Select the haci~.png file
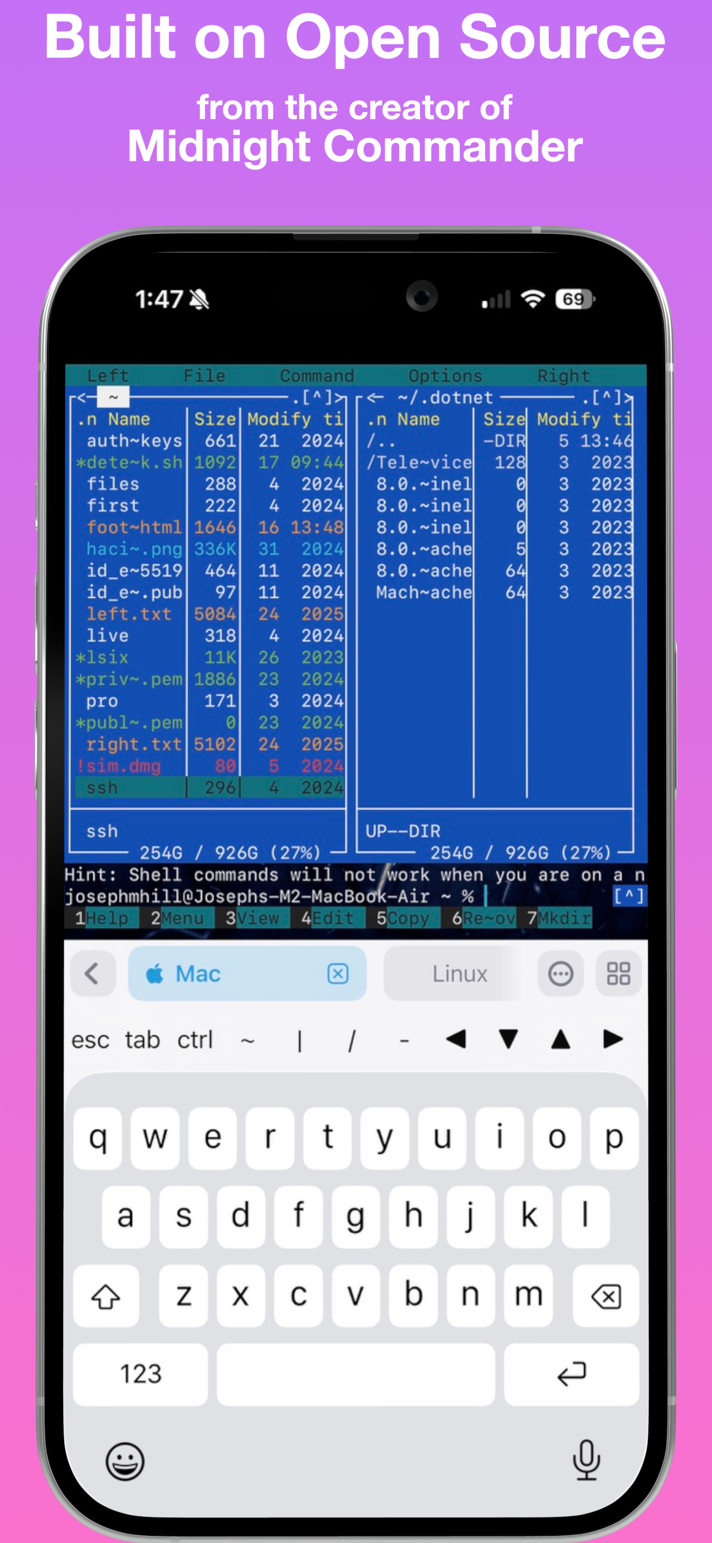The image size is (712, 1543). pos(210,549)
